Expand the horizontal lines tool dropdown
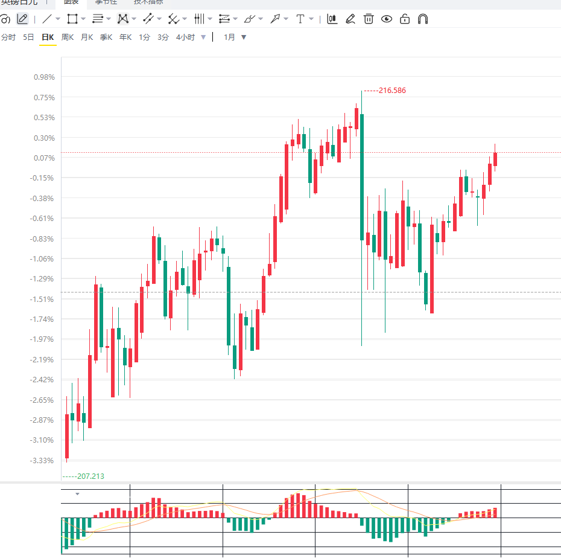 (109, 19)
